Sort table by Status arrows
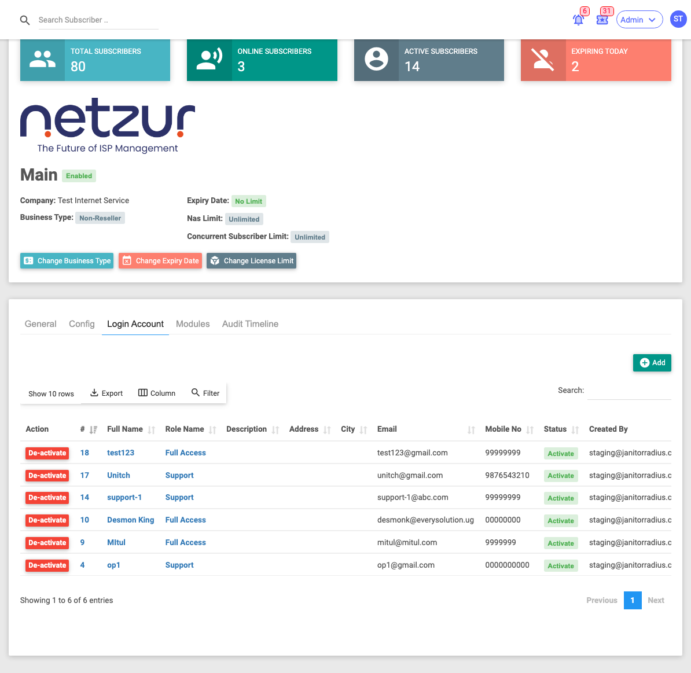 [x=575, y=430]
